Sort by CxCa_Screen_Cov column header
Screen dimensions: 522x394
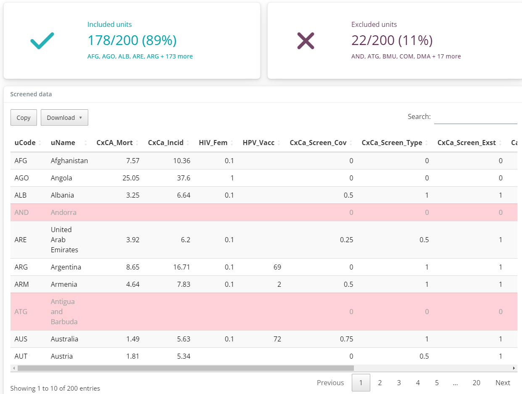pyautogui.click(x=318, y=143)
